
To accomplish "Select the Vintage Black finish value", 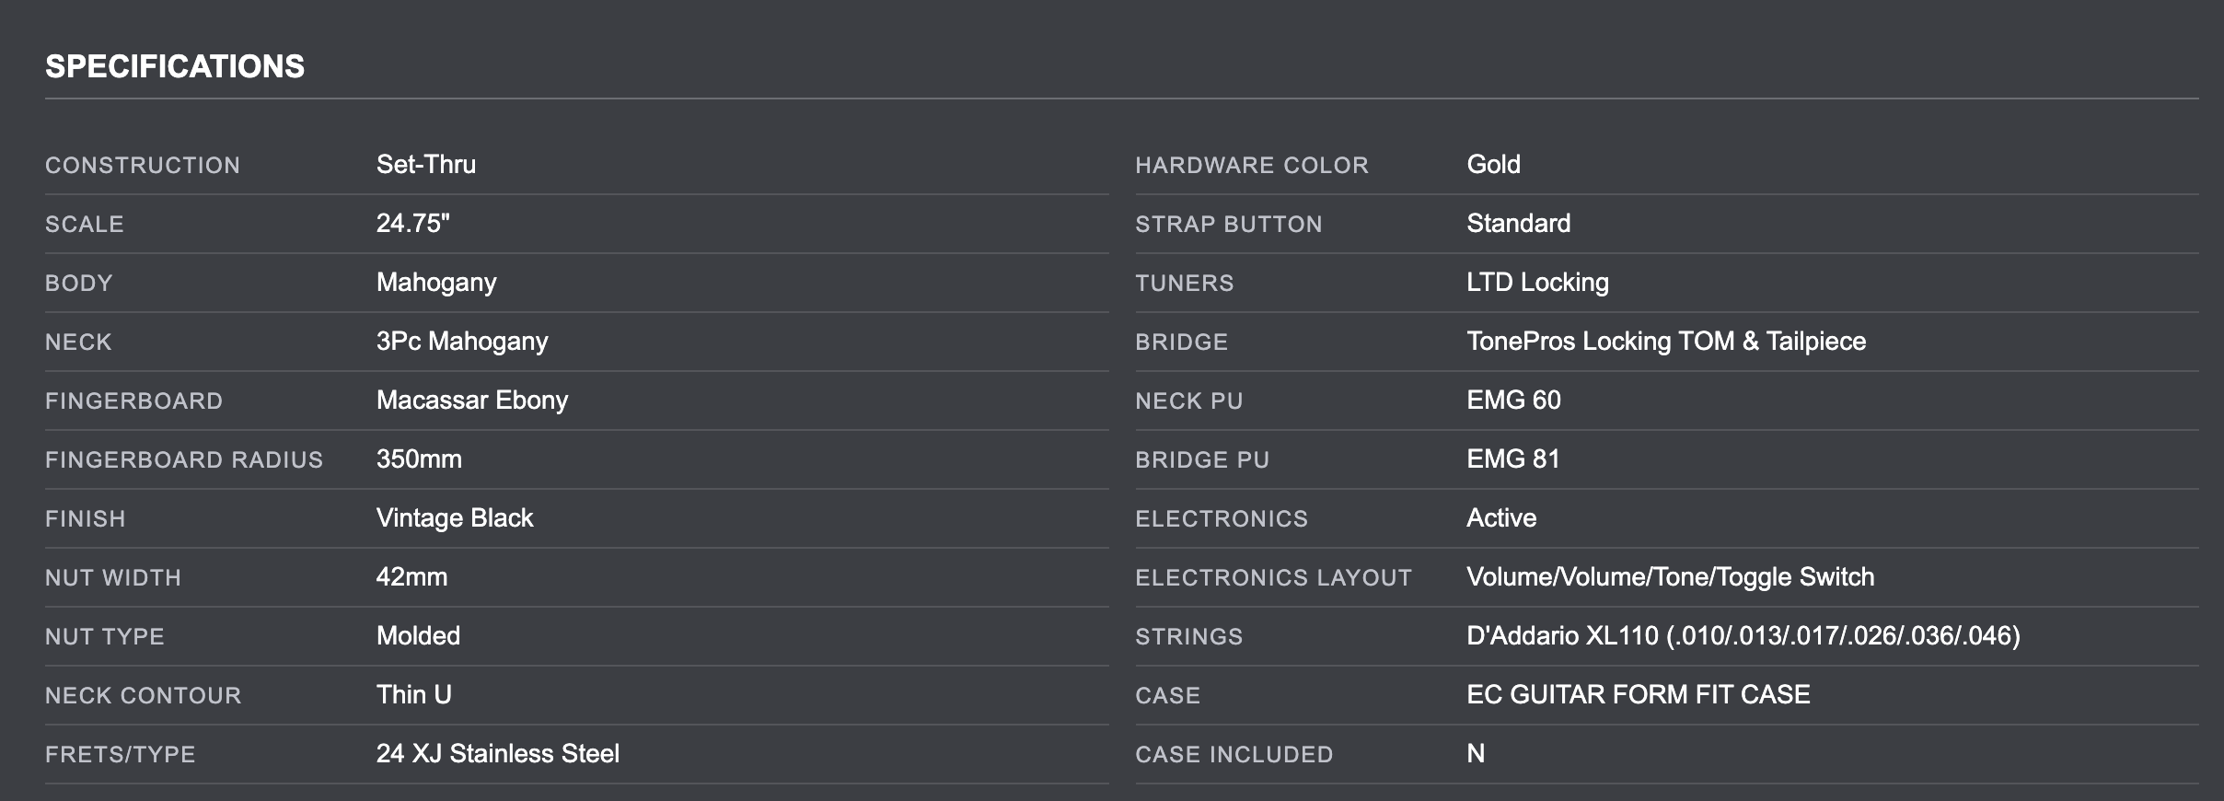I will pyautogui.click(x=455, y=517).
